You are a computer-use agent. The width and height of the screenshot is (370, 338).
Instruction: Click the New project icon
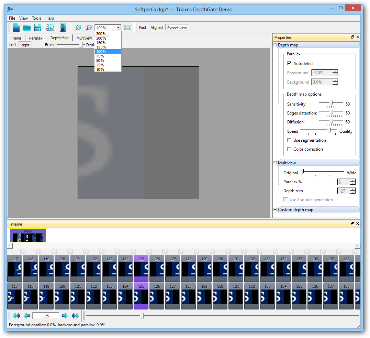pyautogui.click(x=16, y=28)
